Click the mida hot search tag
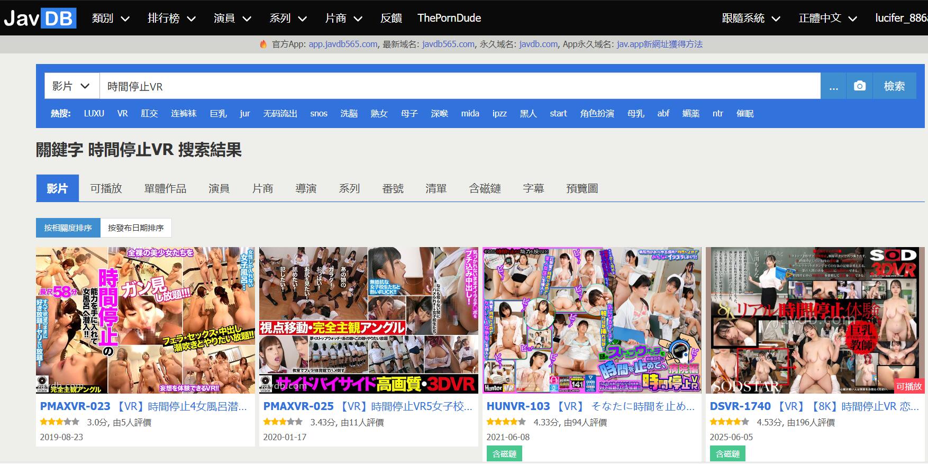The image size is (928, 464). coord(470,113)
